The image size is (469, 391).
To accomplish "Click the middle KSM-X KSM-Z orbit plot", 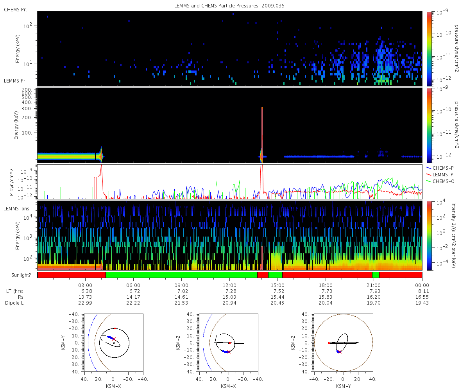I will pos(229,343).
